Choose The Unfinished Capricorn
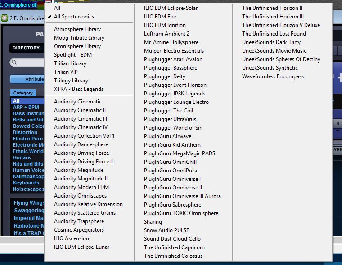 [x=174, y=247]
